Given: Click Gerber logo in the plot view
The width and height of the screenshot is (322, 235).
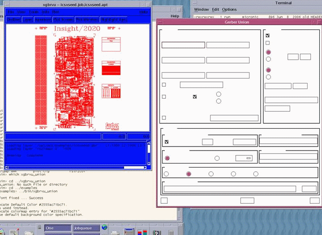Looking at the screenshot, I should pyautogui.click(x=112, y=126).
